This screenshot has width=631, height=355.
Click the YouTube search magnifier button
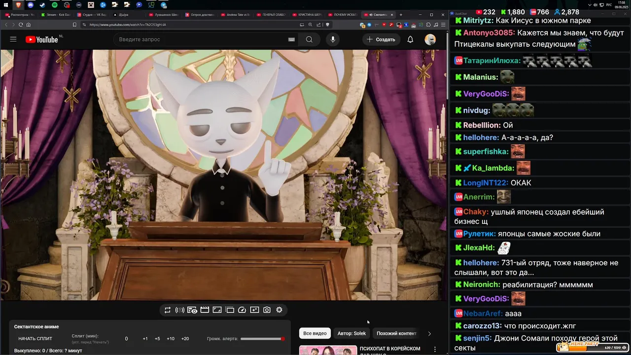[309, 39]
